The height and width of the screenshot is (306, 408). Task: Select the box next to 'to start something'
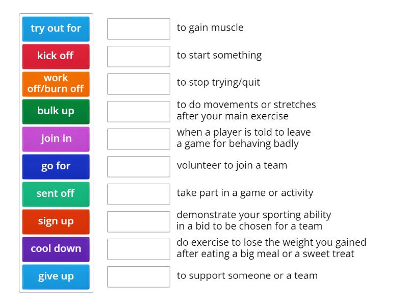[x=138, y=56]
